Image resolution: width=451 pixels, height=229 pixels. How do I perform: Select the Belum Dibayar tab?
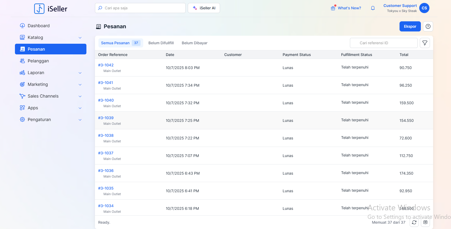coord(194,43)
